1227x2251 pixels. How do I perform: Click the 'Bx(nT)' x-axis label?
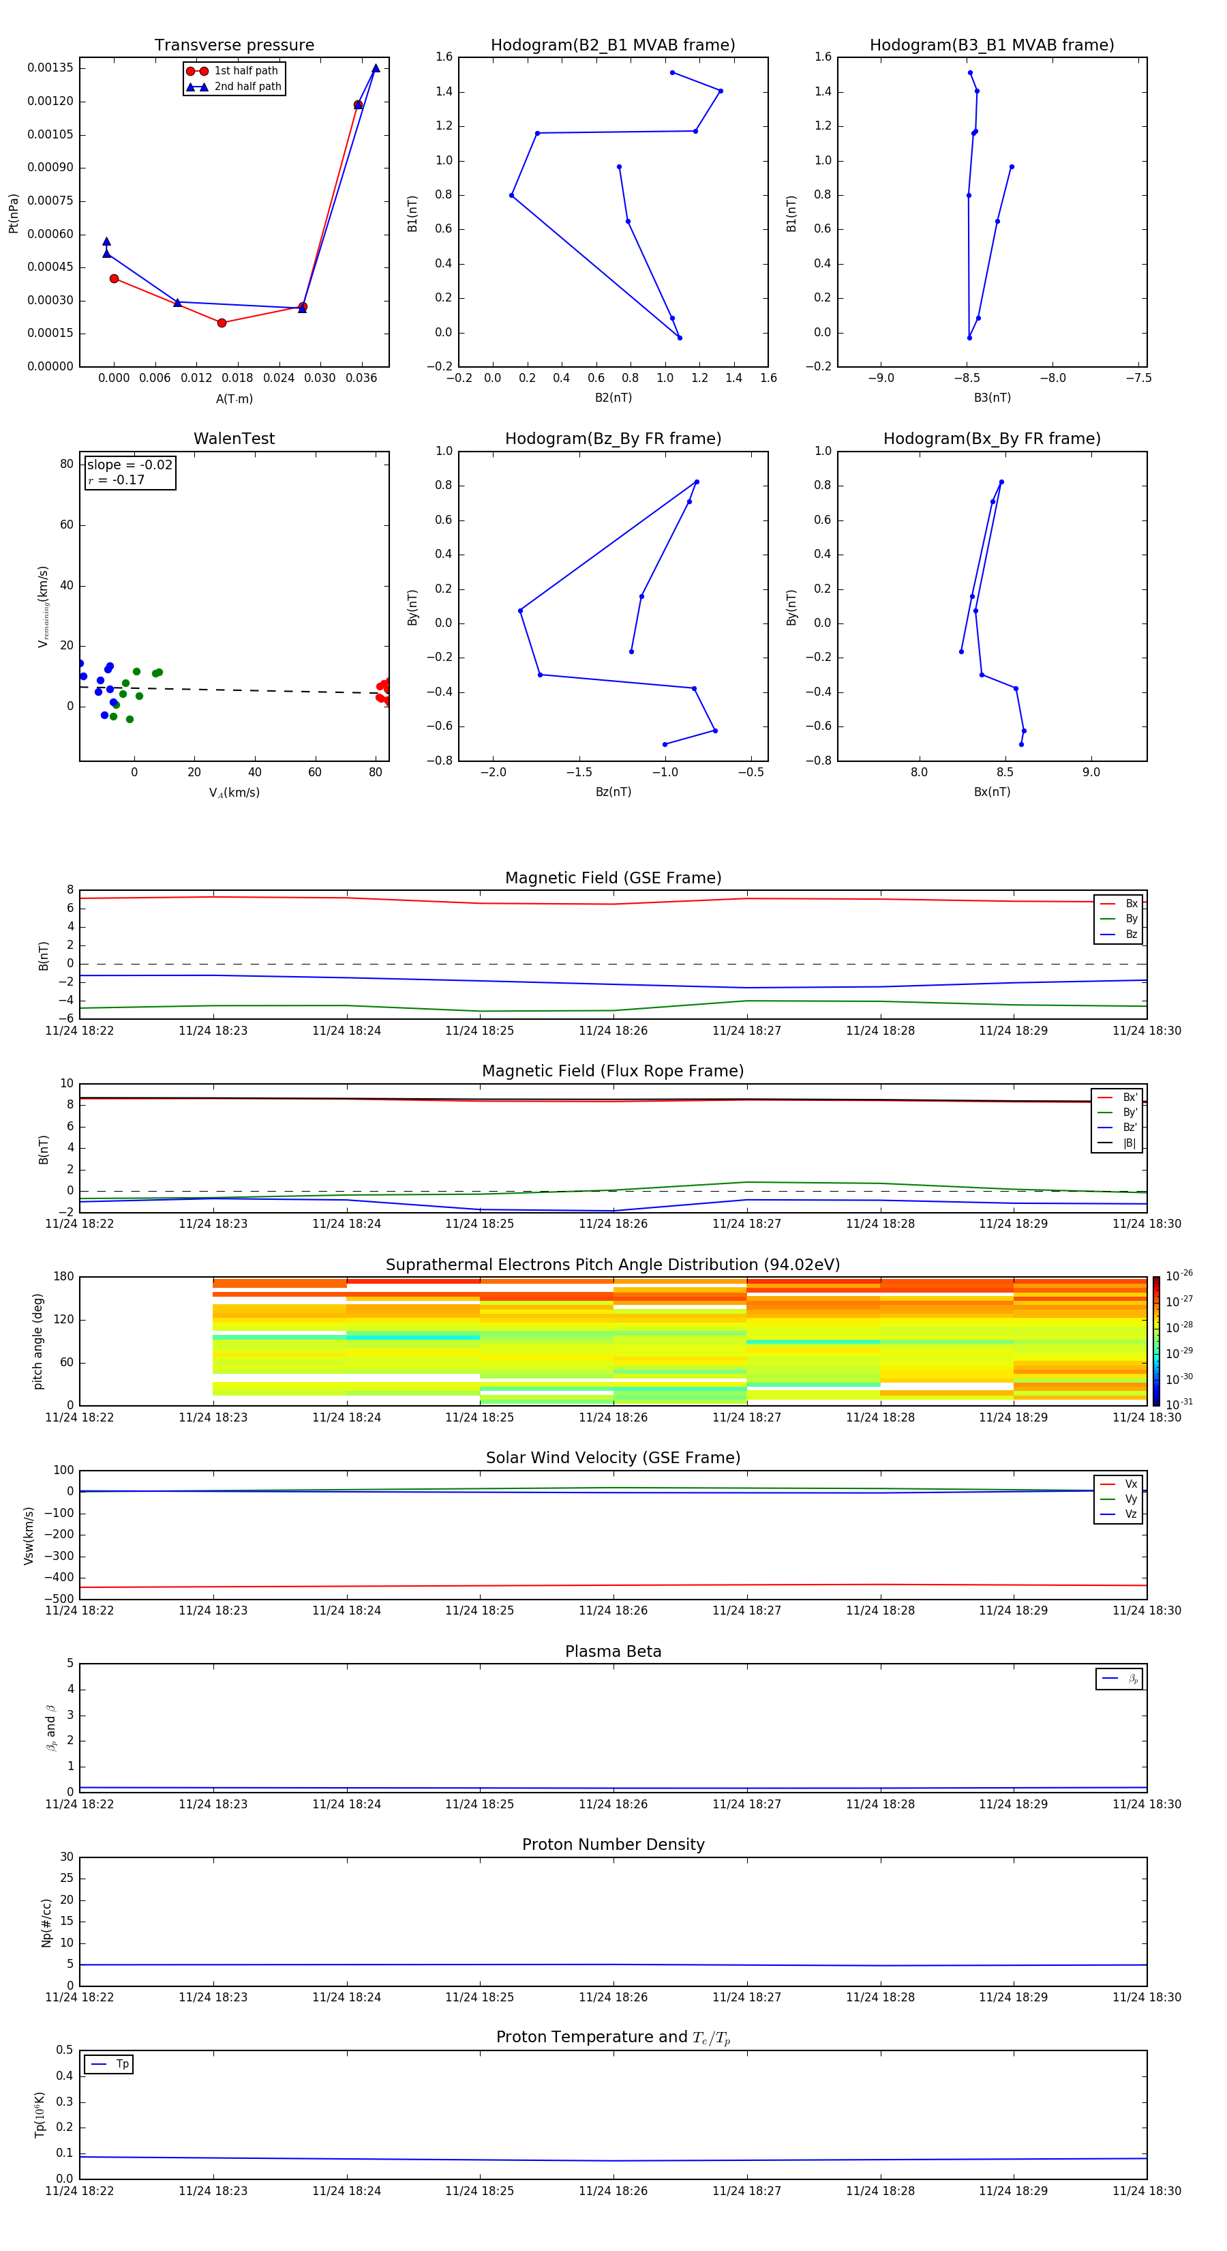992,792
